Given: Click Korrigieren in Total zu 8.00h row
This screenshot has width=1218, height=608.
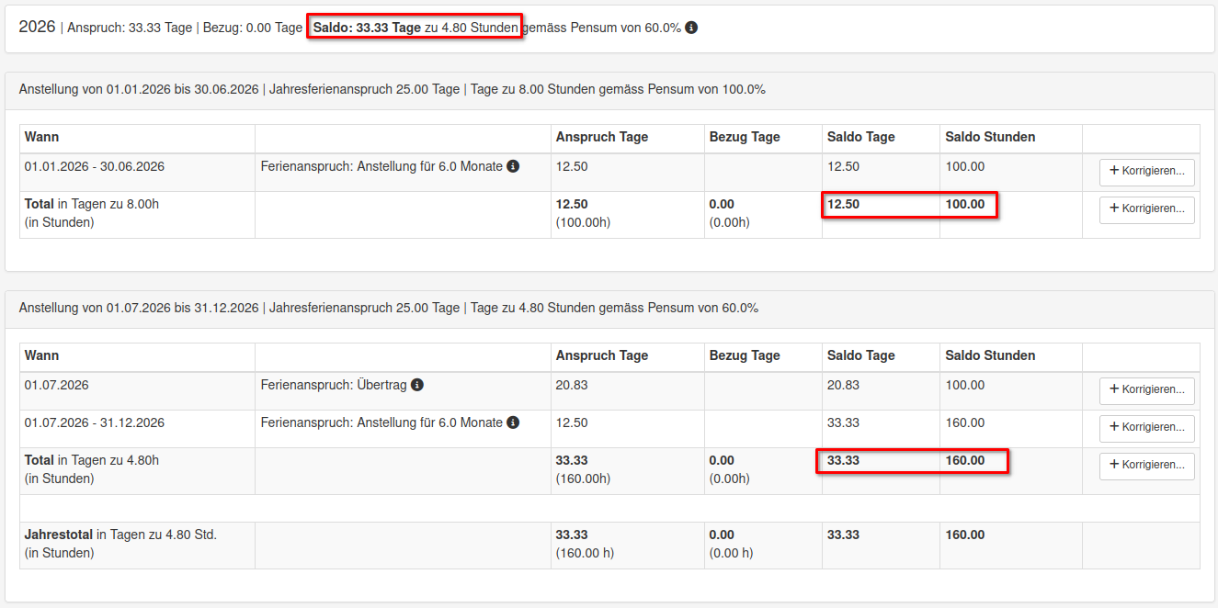Looking at the screenshot, I should (x=1146, y=209).
